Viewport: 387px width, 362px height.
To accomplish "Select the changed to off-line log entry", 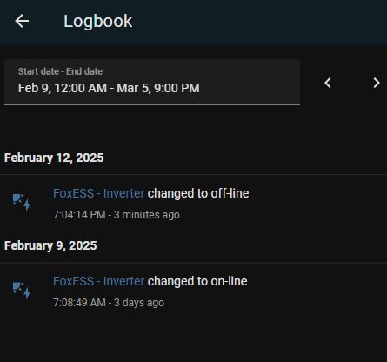I will [193, 204].
